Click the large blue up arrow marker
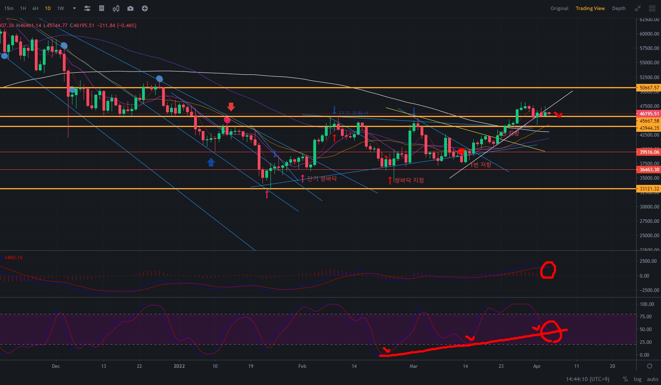The image size is (661, 385). pyautogui.click(x=211, y=162)
